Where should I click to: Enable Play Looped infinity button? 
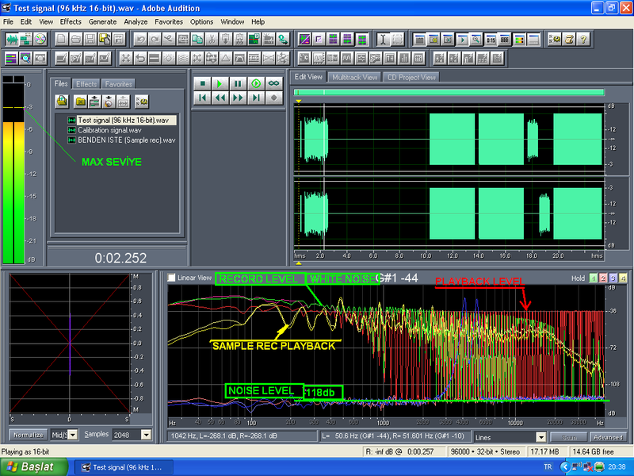(274, 83)
